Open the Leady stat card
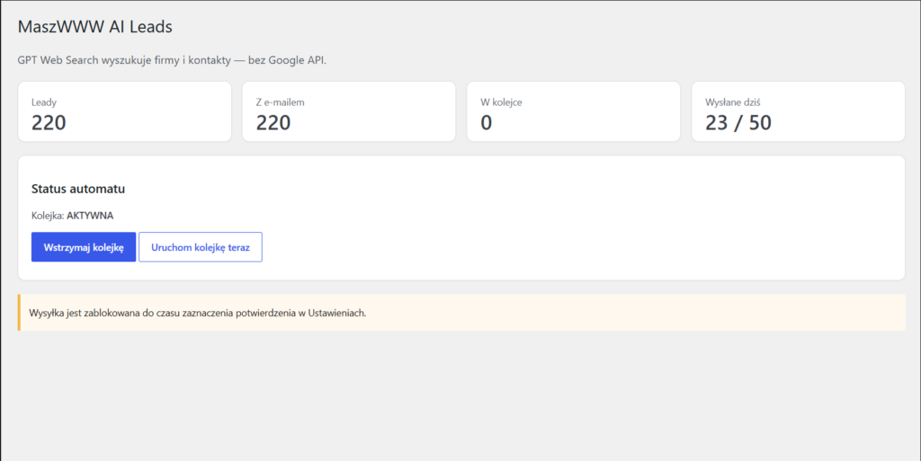Image resolution: width=921 pixels, height=461 pixels. click(x=124, y=111)
